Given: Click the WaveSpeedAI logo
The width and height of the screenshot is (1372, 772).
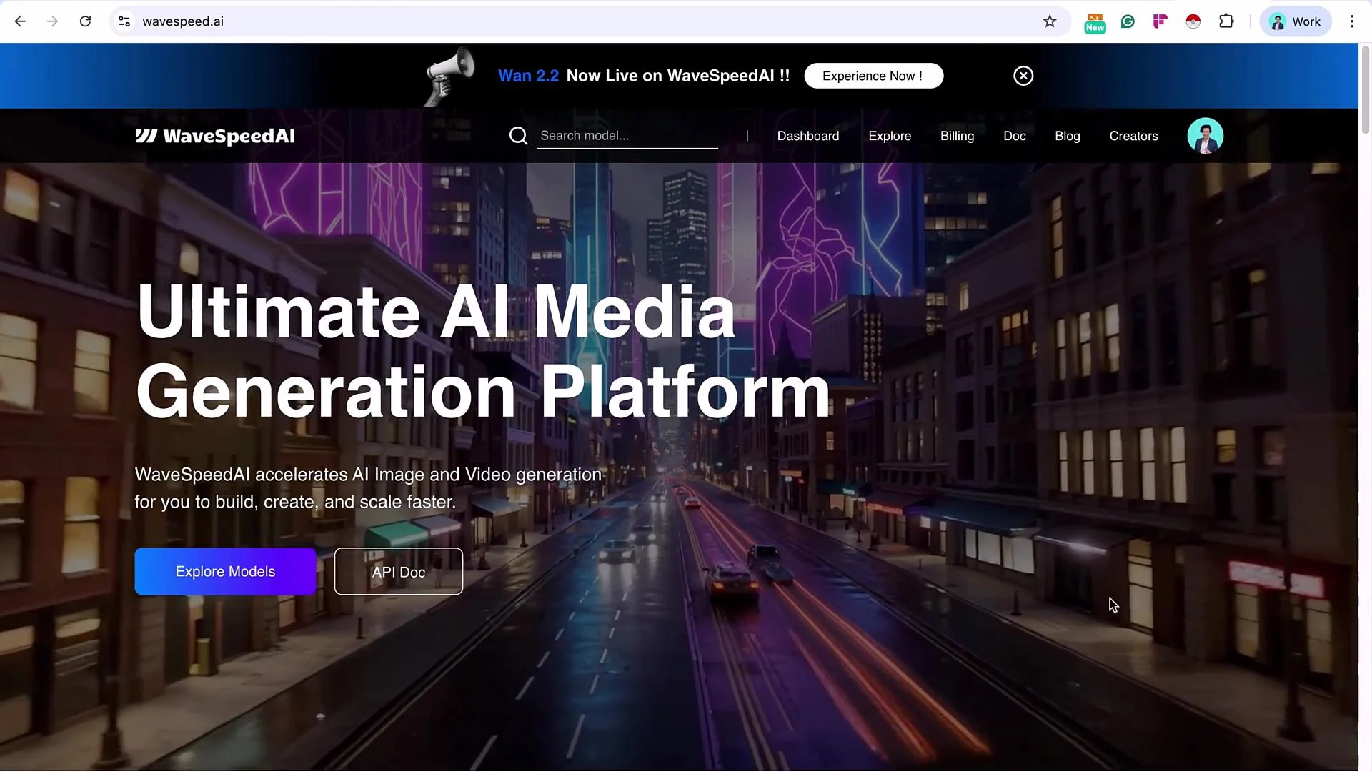Looking at the screenshot, I should coord(215,136).
